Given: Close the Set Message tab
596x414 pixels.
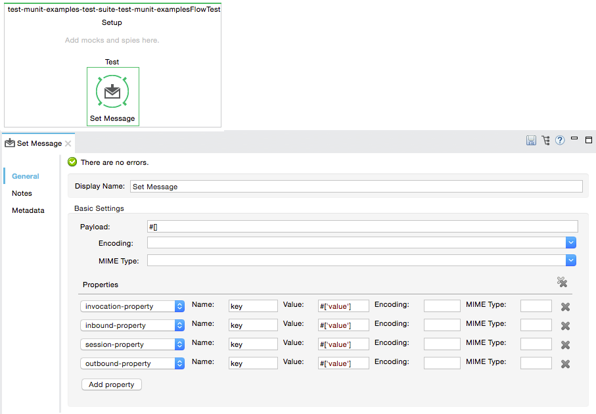Looking at the screenshot, I should click(68, 143).
